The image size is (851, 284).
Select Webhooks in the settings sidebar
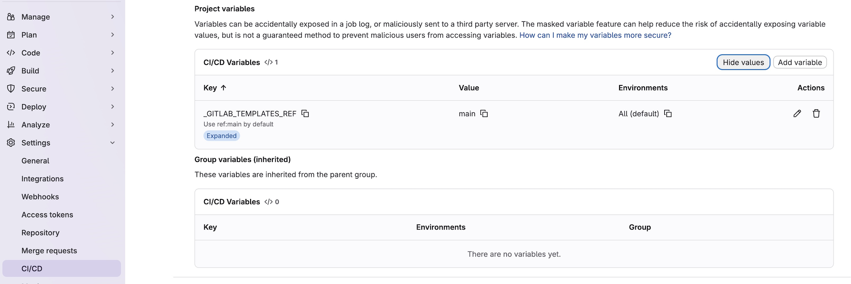pos(40,196)
